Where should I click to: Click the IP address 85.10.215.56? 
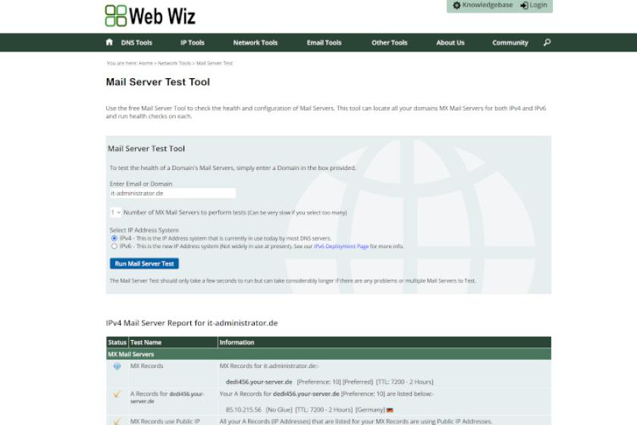243,410
